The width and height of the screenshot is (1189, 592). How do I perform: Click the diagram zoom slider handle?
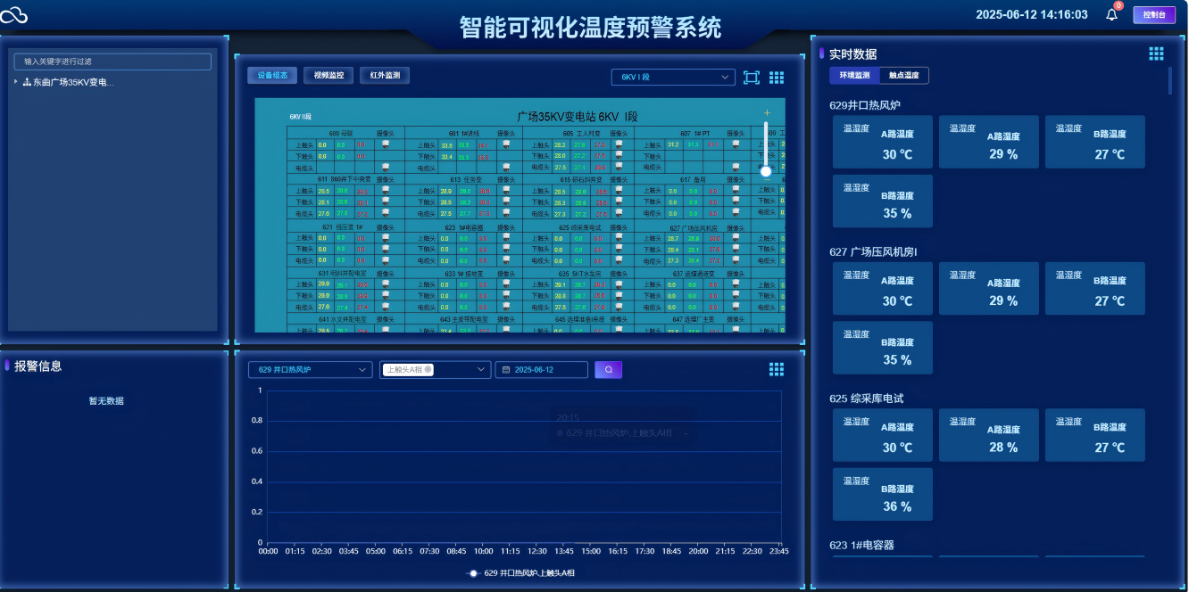(766, 171)
